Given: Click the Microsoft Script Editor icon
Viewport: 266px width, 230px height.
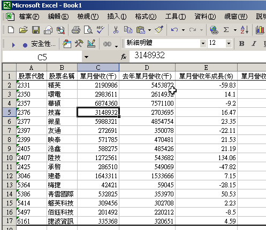Looking at the screenshot, I should click(x=107, y=44).
